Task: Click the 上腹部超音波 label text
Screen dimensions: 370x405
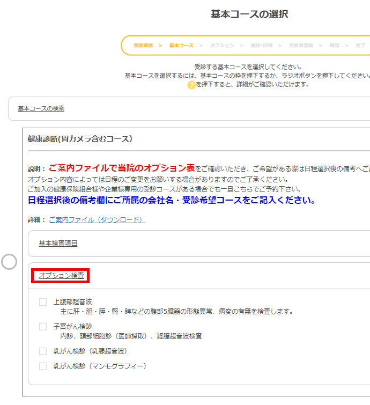Action: click(72, 301)
